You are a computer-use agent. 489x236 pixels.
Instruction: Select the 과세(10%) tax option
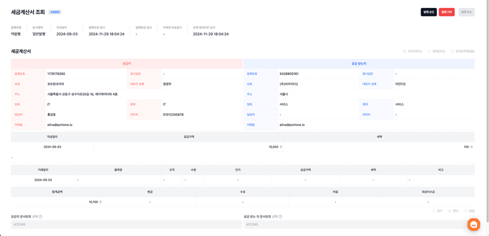point(405,51)
